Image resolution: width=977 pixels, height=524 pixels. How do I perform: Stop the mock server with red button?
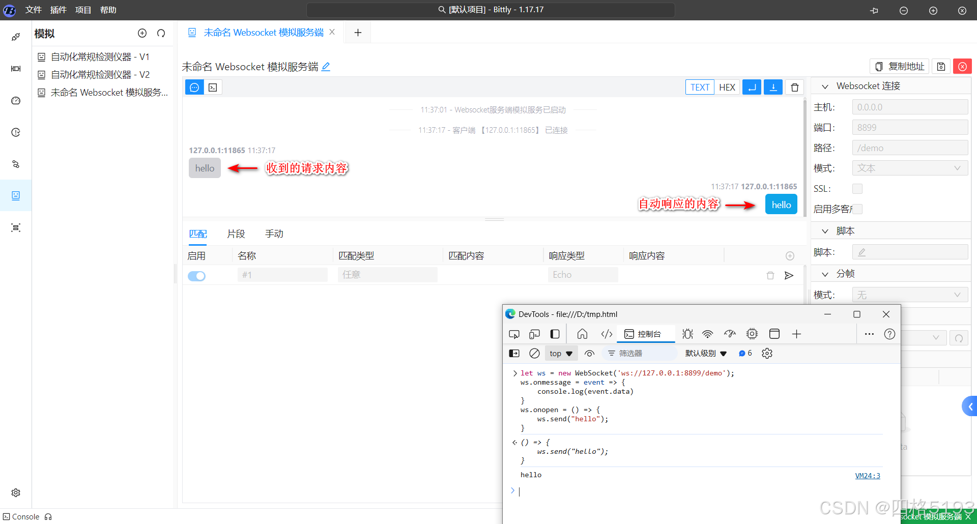(962, 67)
